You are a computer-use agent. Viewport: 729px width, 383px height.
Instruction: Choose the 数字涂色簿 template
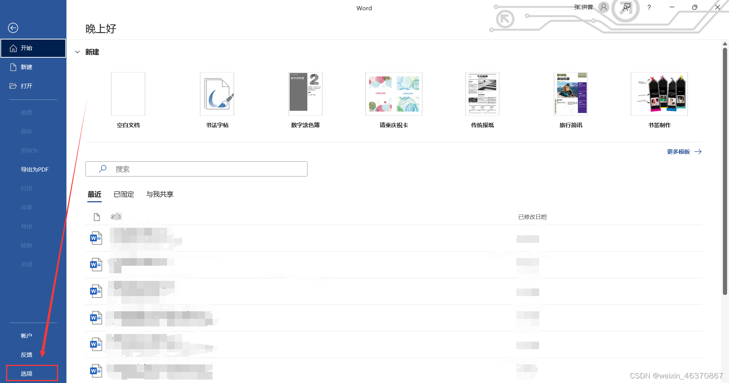pyautogui.click(x=305, y=100)
